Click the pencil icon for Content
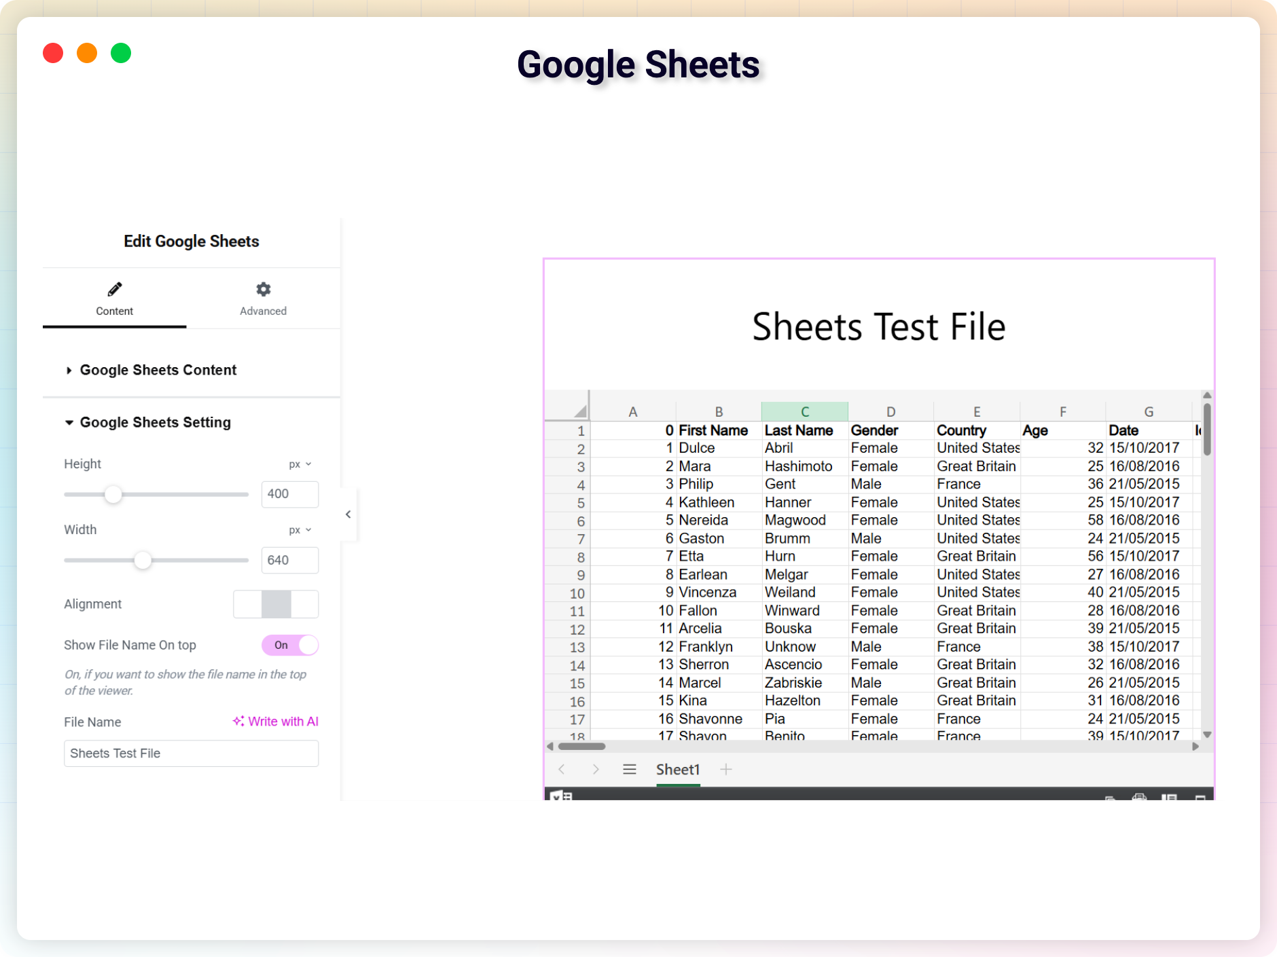 click(x=115, y=290)
